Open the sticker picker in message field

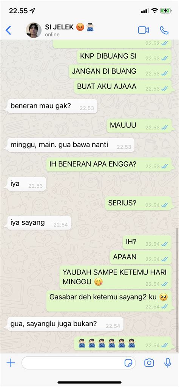[128, 363]
